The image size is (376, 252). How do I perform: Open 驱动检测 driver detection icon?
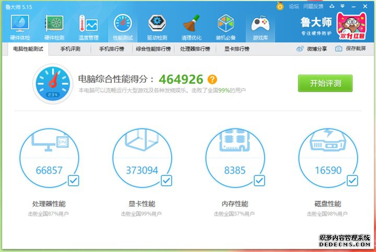157,23
